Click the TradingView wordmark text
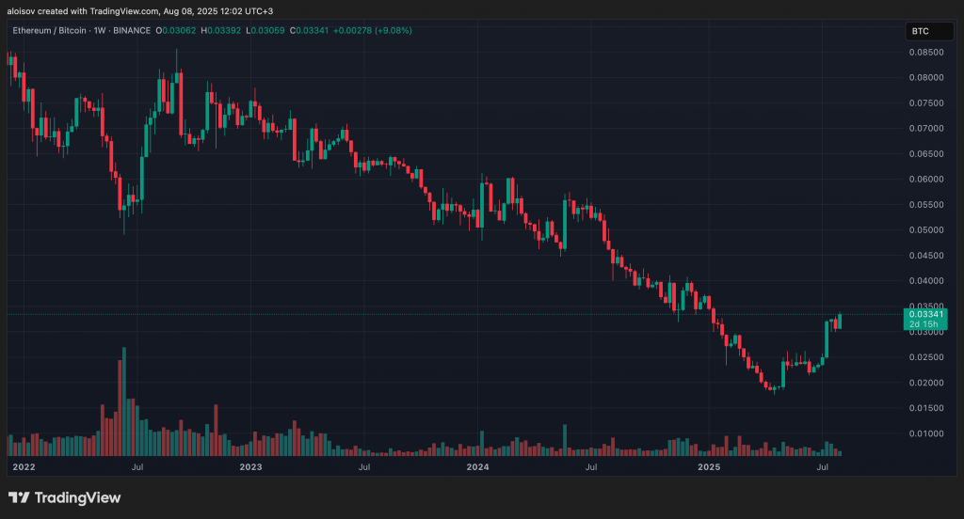The width and height of the screenshot is (964, 519). coord(77,497)
